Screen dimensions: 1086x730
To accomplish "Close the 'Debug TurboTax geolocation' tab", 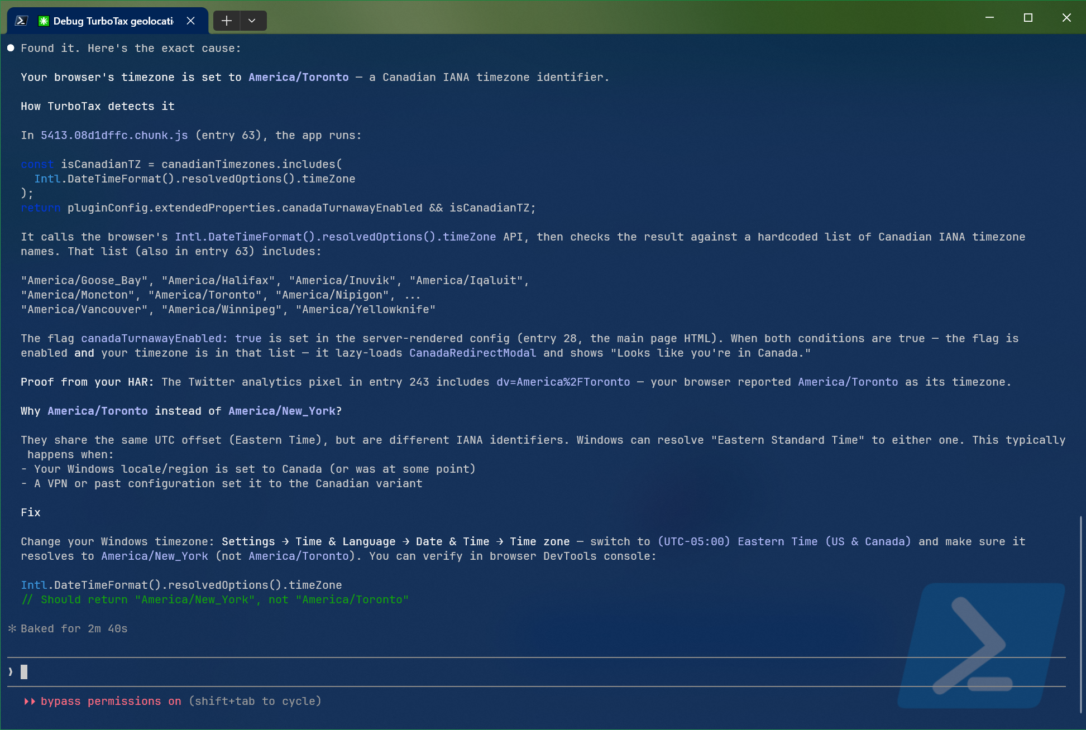I will pos(190,20).
